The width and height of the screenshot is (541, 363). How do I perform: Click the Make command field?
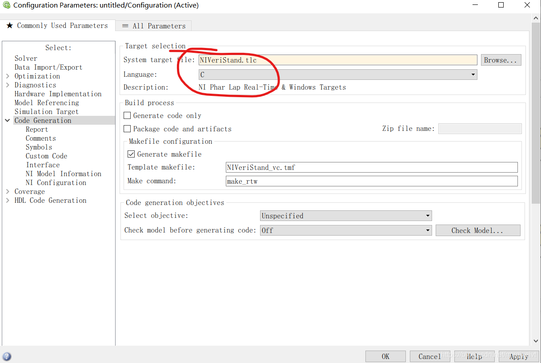[372, 181]
